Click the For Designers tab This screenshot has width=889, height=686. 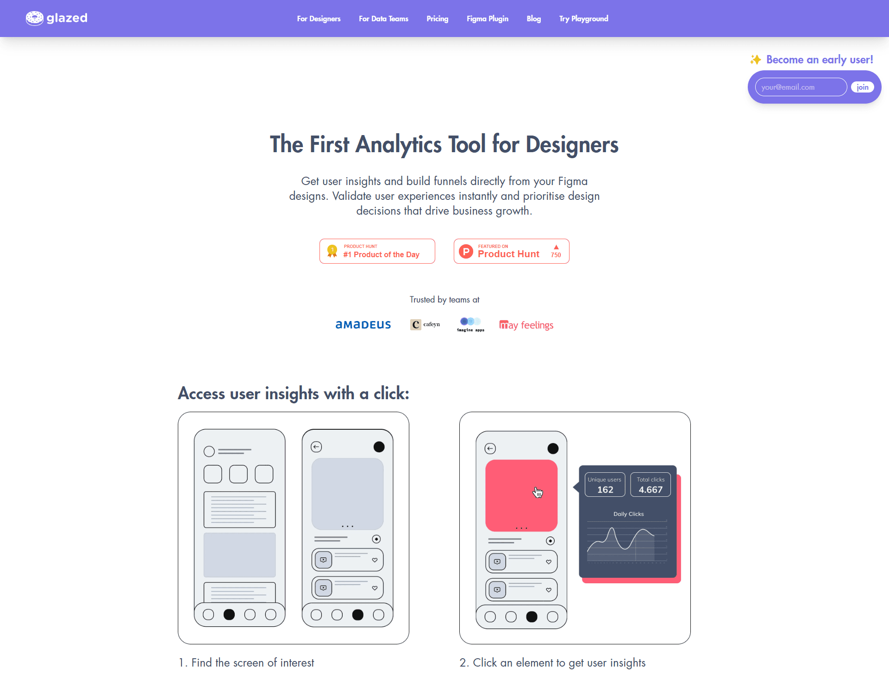click(x=318, y=18)
